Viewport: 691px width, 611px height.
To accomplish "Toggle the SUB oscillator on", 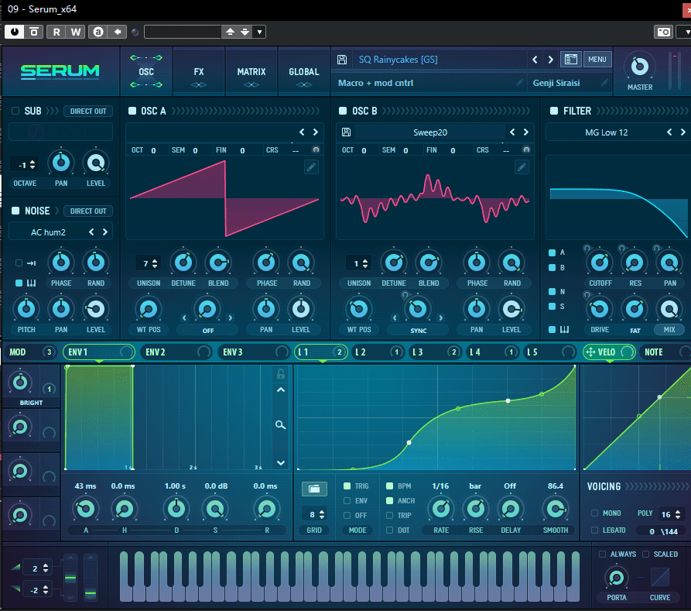I will click(x=15, y=112).
